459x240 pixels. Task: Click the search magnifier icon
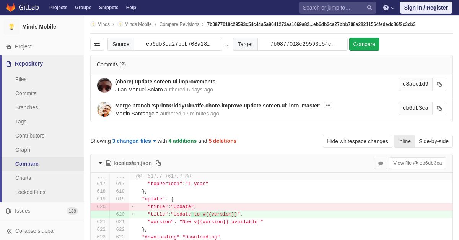tap(369, 8)
